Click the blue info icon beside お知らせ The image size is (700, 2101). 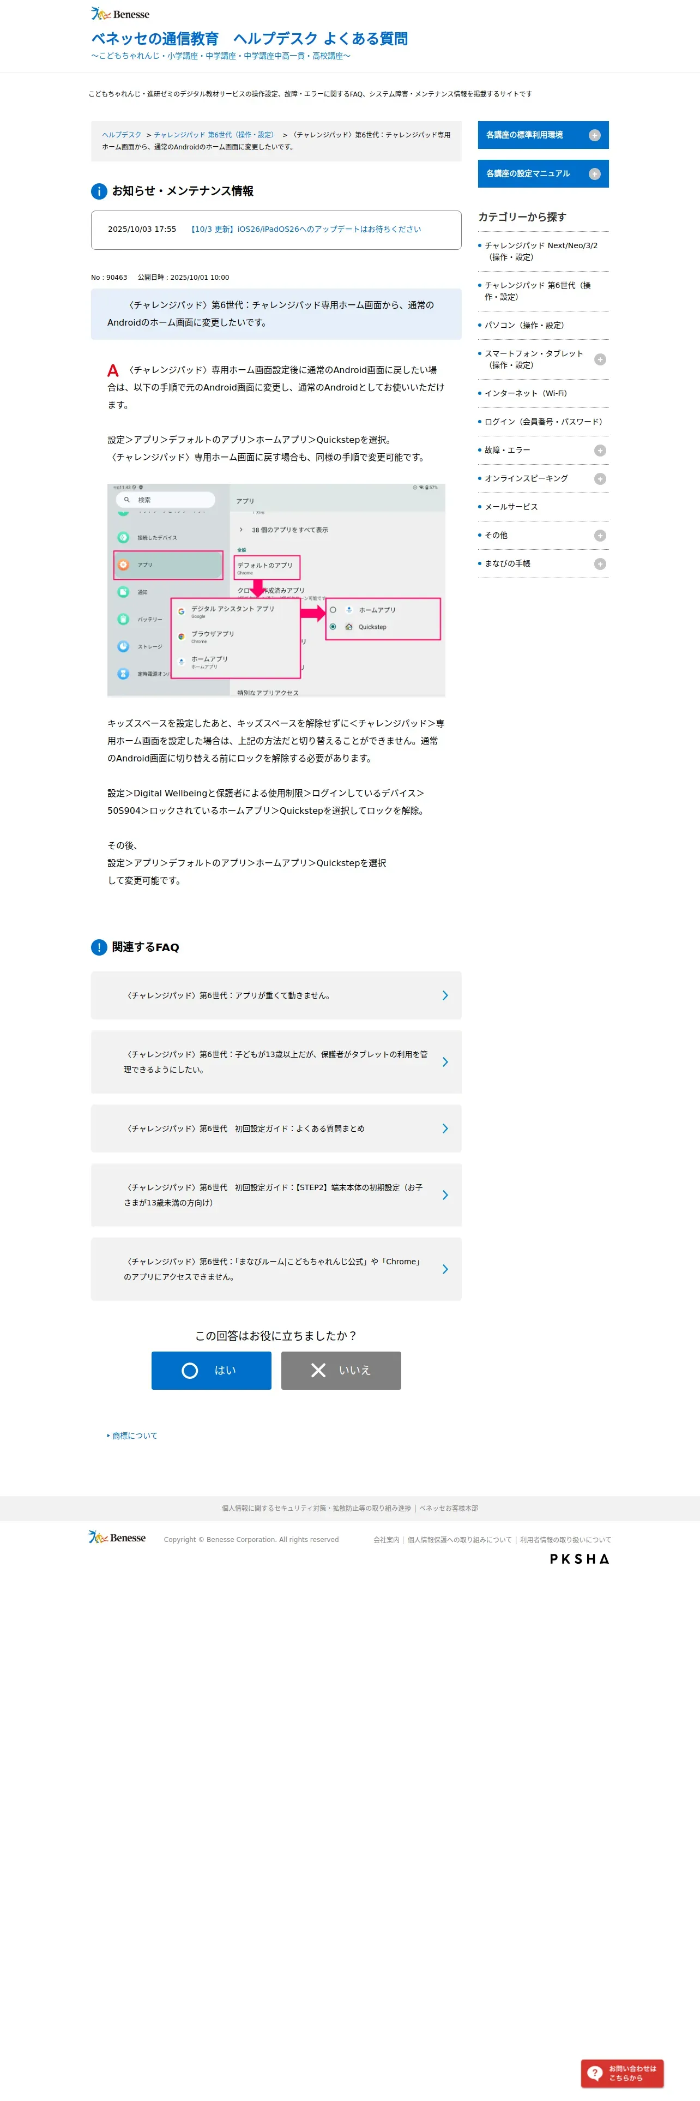pos(99,191)
